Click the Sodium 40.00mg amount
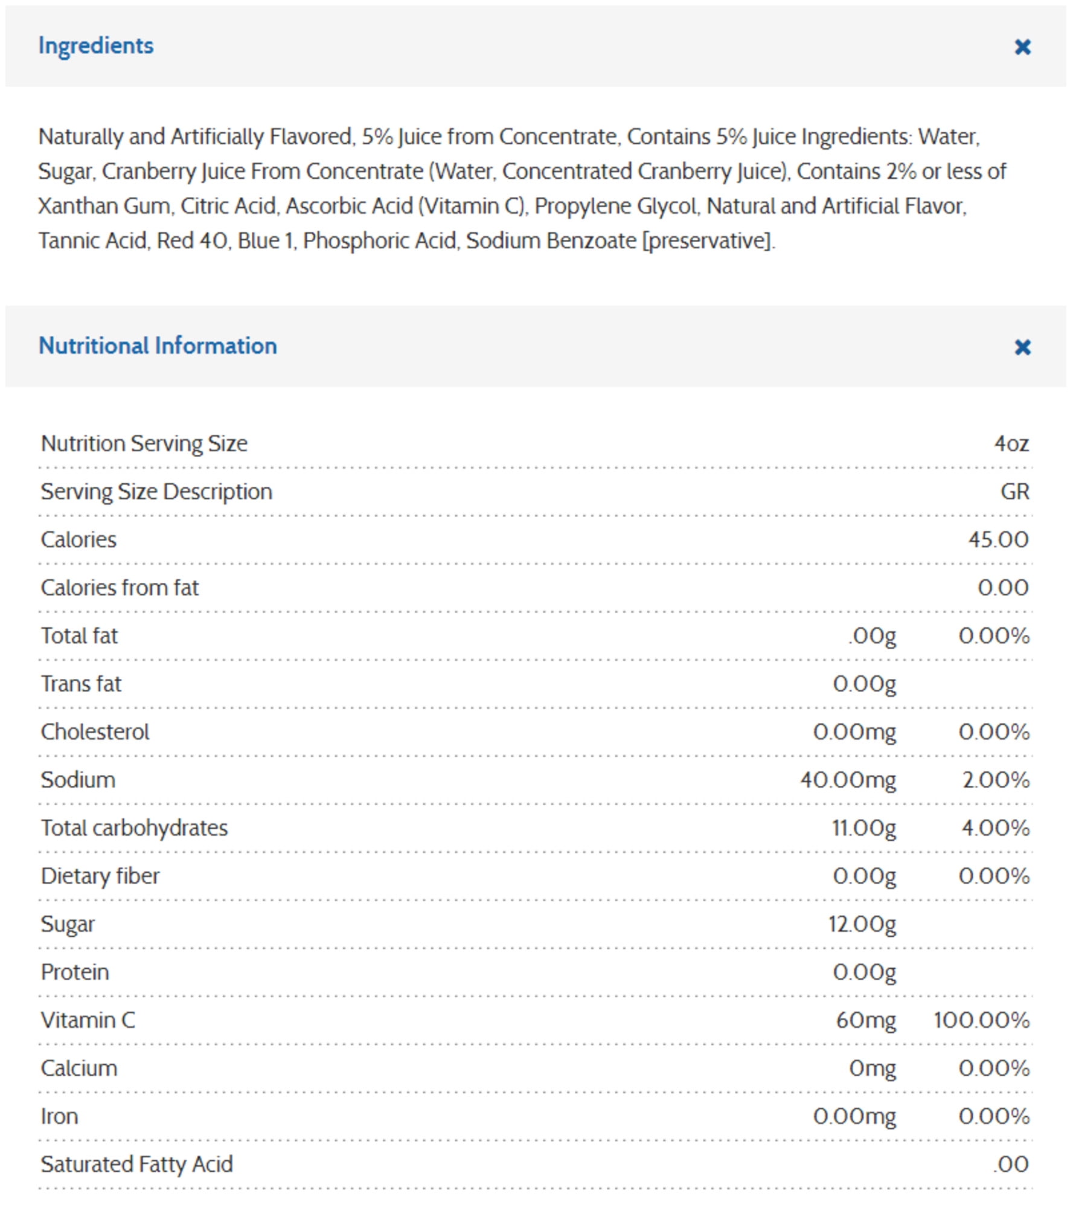 (848, 780)
